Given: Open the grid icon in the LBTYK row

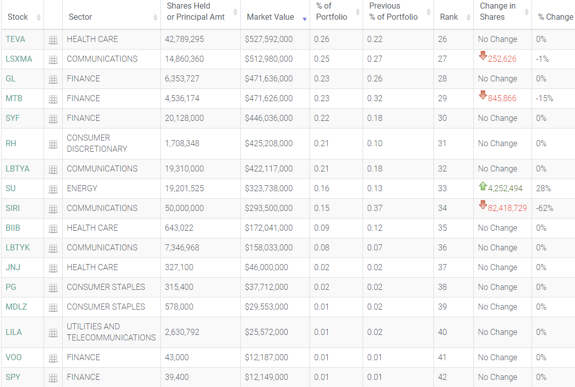Looking at the screenshot, I should point(53,249).
